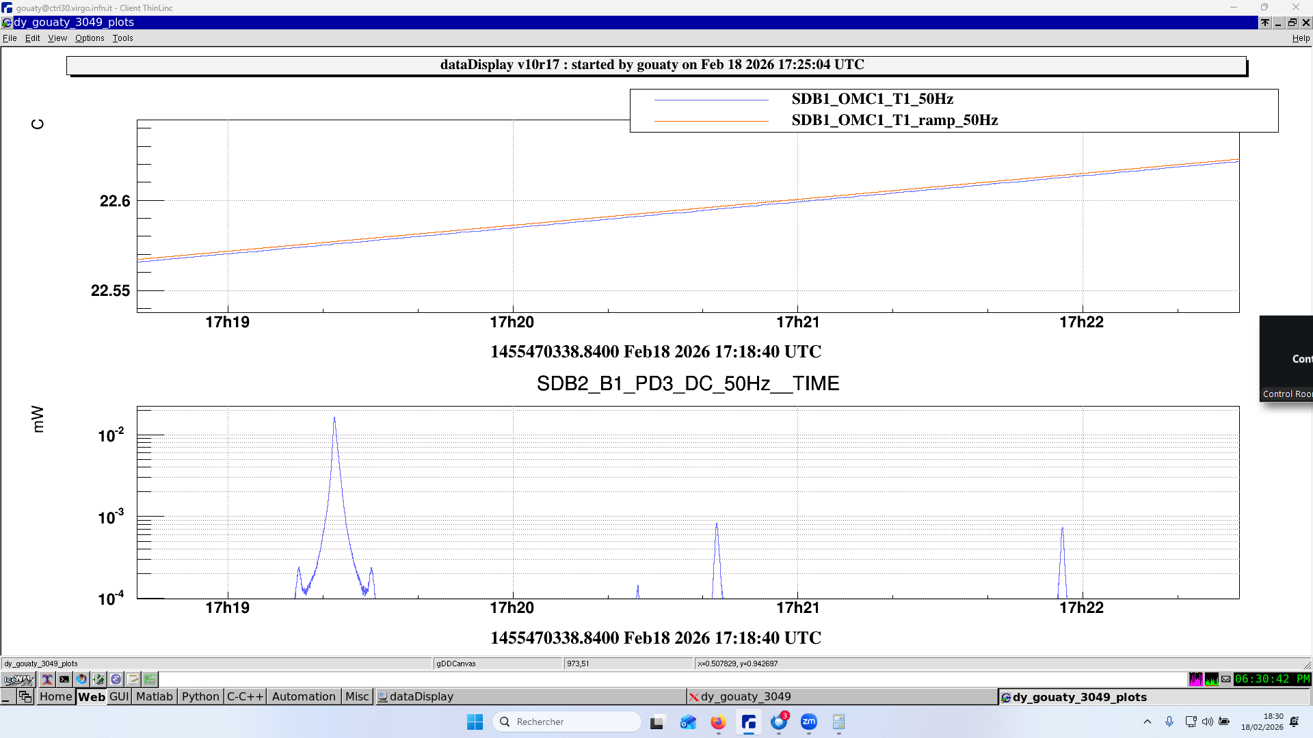This screenshot has width=1313, height=738.
Task: Click the Rechercher search box in Windows taskbar
Action: coord(568,722)
